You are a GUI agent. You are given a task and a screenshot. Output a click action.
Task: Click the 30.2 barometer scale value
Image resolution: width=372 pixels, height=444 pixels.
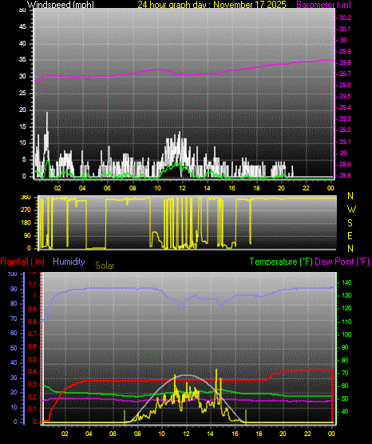[x=345, y=18]
